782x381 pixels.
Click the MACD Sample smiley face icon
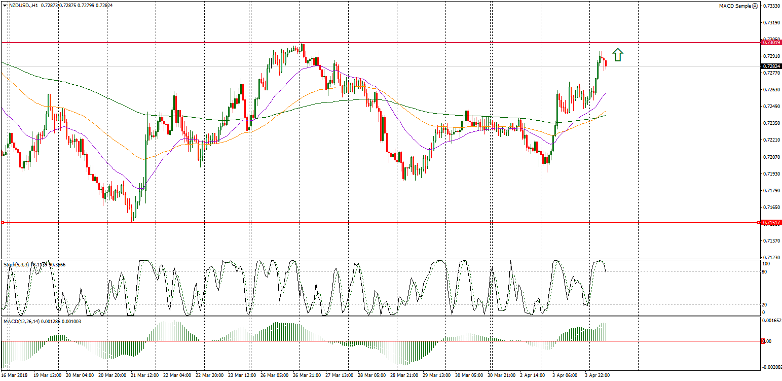coord(755,6)
